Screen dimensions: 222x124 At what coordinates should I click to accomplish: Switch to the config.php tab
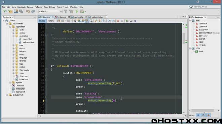(x=79, y=17)
